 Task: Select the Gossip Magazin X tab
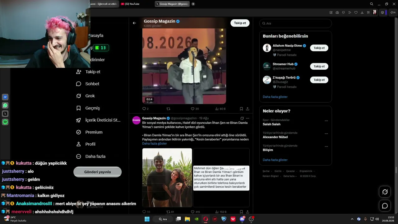[x=172, y=4]
